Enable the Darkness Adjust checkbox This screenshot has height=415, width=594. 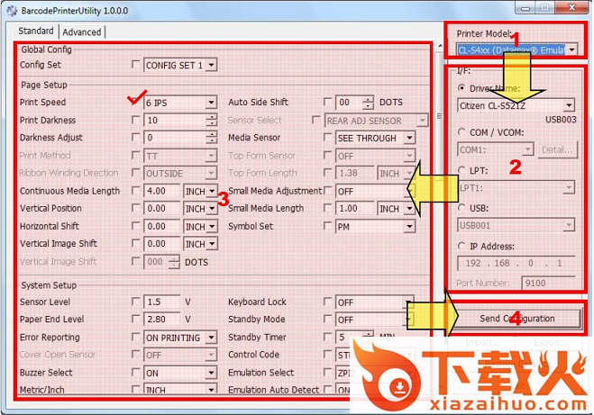tap(135, 138)
